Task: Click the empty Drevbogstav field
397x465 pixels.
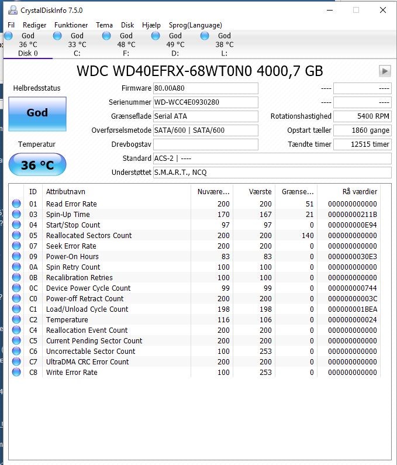Action: click(x=205, y=144)
